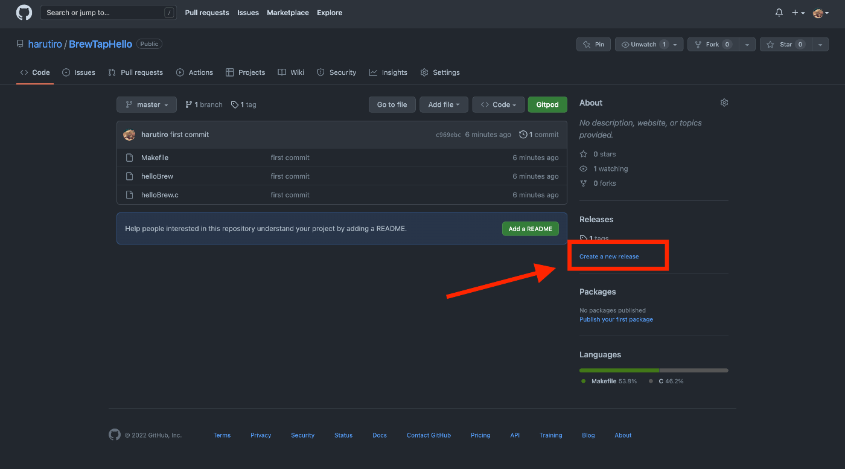The image size is (845, 469).
Task: Switch to the Wiki tab
Action: point(291,72)
